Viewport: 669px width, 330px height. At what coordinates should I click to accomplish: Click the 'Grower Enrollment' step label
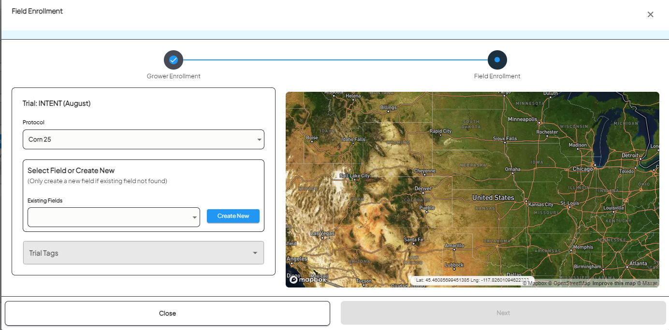click(x=174, y=76)
